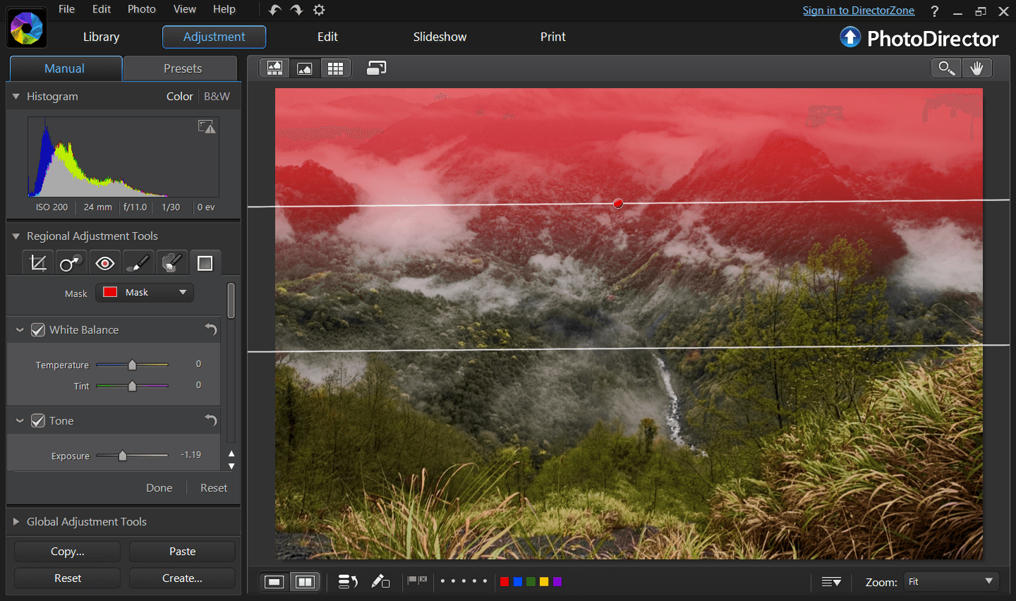Viewport: 1016px width, 601px height.
Task: Open preferences via the gear icon
Action: 319,10
